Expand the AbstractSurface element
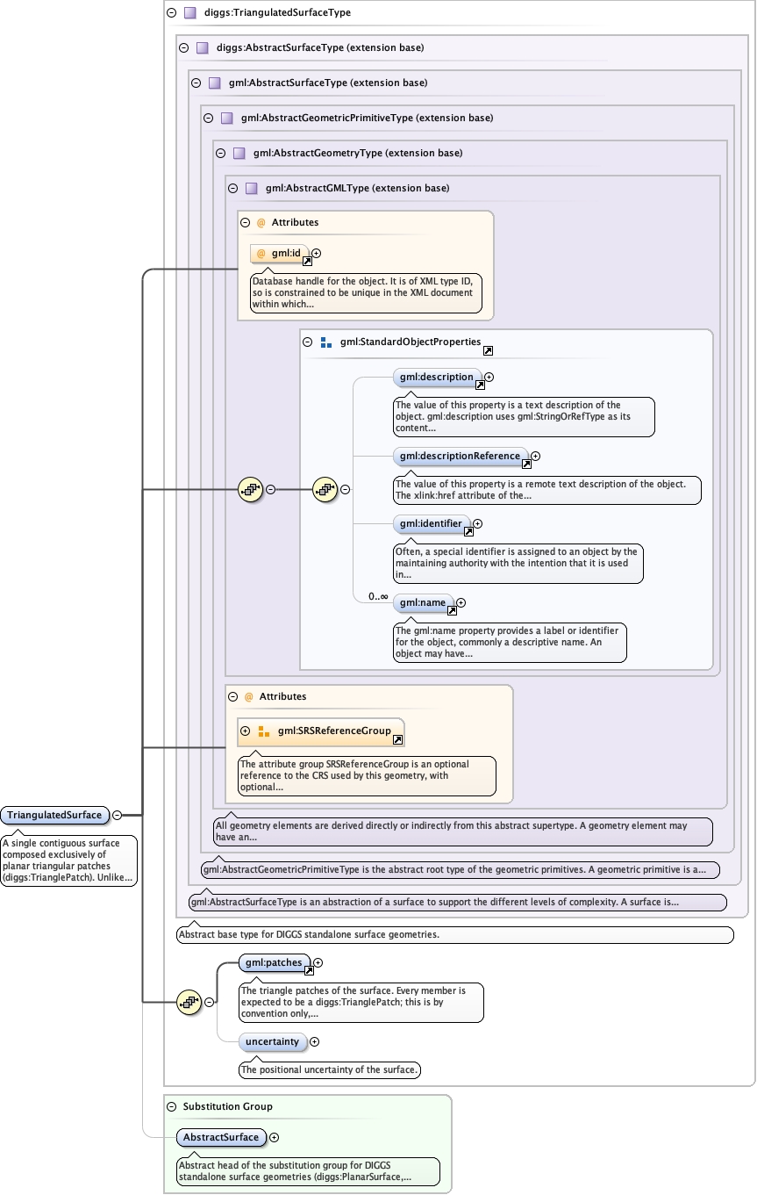Image resolution: width=757 pixels, height=1195 pixels. pos(274,1137)
